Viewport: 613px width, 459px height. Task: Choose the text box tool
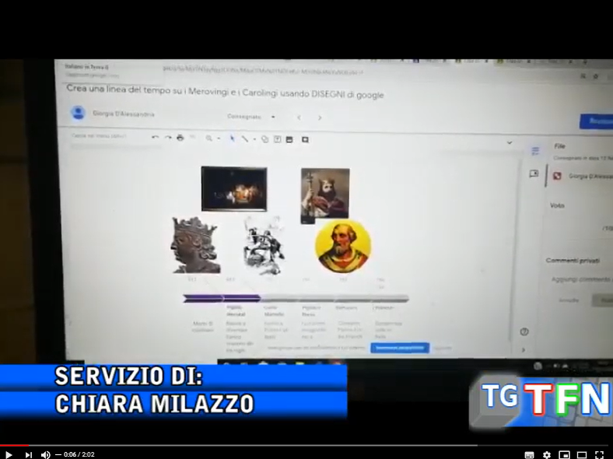pos(277,139)
